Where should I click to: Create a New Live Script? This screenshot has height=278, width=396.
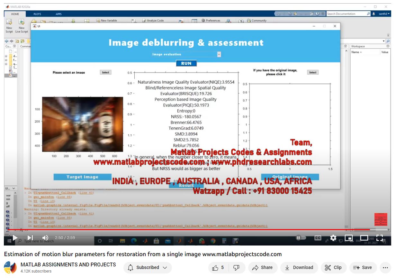click(x=22, y=26)
